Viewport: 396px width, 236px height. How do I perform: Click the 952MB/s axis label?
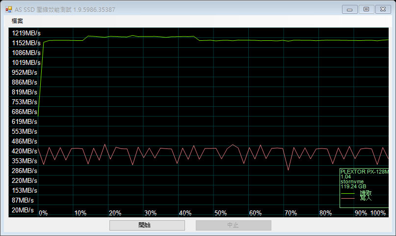(24, 72)
